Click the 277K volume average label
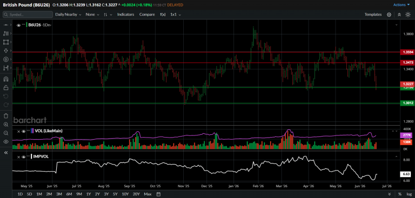This screenshot has height=198, width=415. click(x=406, y=135)
